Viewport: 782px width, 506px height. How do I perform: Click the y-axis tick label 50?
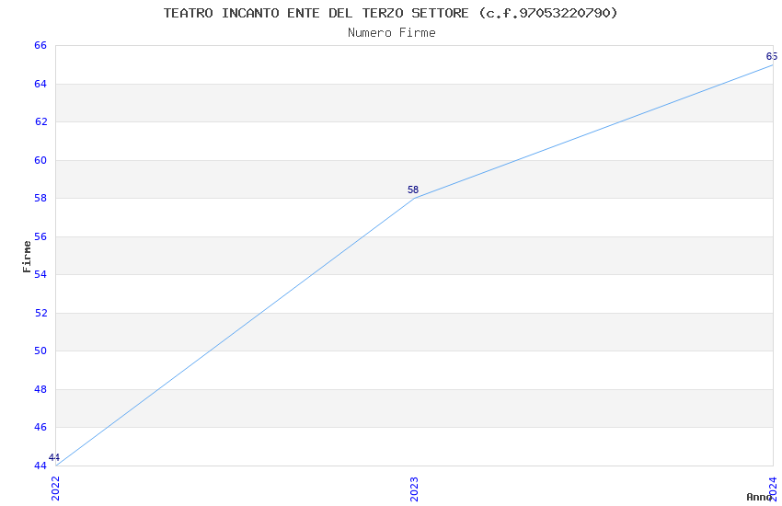point(40,351)
